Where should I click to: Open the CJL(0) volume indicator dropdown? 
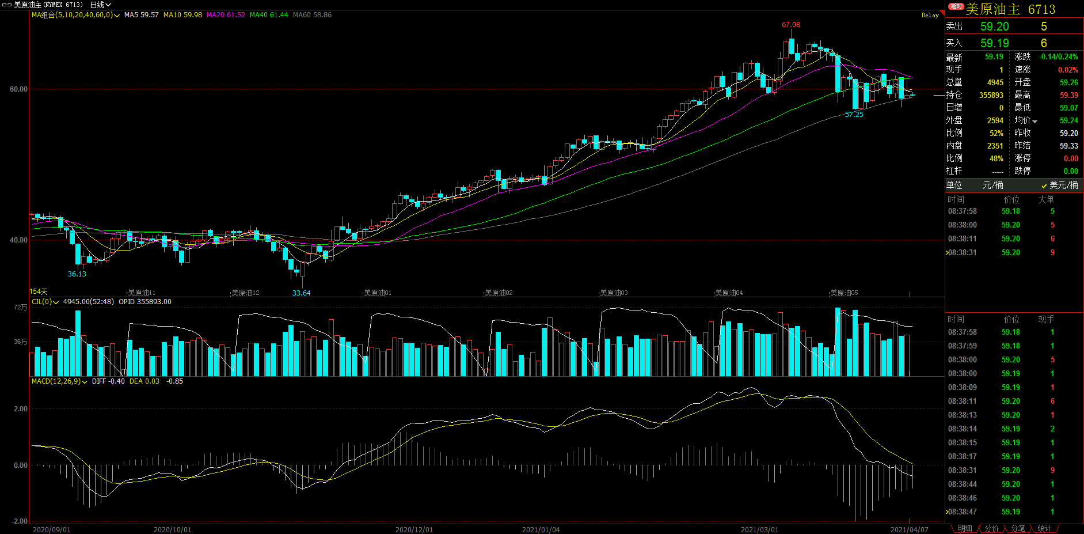(56, 302)
